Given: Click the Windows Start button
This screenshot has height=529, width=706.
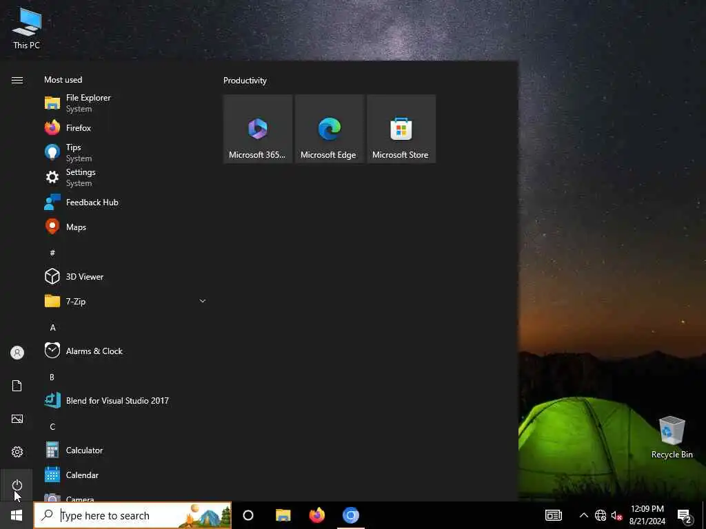Looking at the screenshot, I should pos(17,515).
